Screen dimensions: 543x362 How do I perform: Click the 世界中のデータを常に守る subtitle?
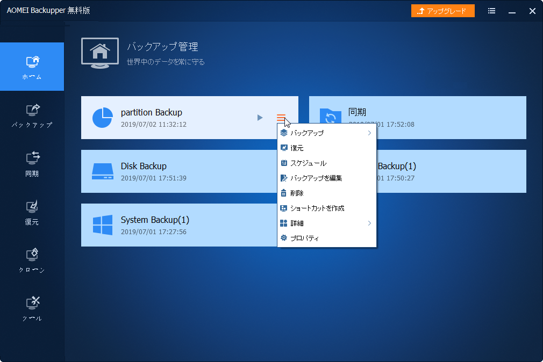166,62
